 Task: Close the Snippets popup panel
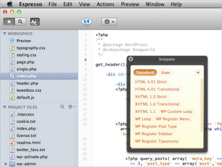click(x=131, y=59)
